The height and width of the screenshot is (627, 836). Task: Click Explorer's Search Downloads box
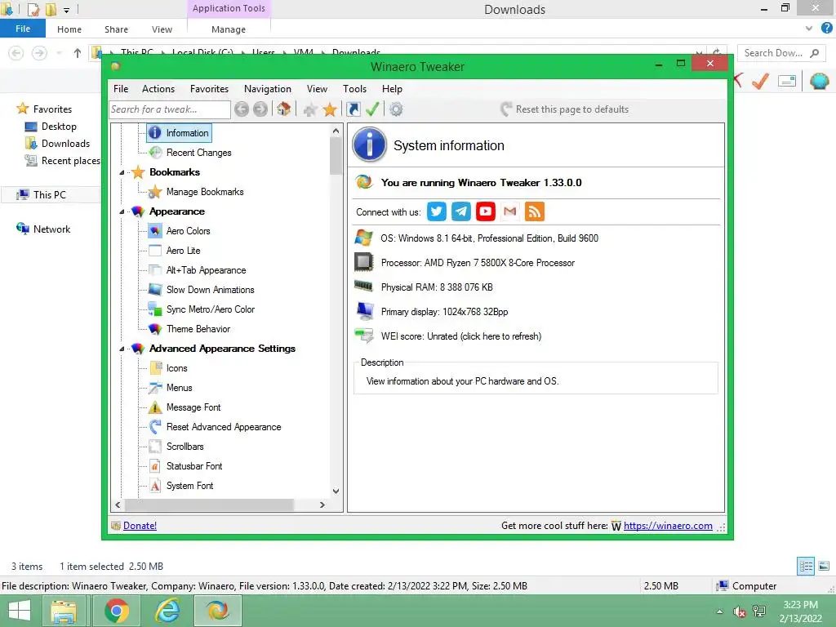tap(781, 53)
